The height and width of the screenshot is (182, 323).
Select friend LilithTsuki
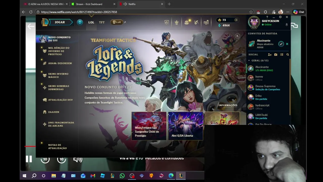pos(268,116)
